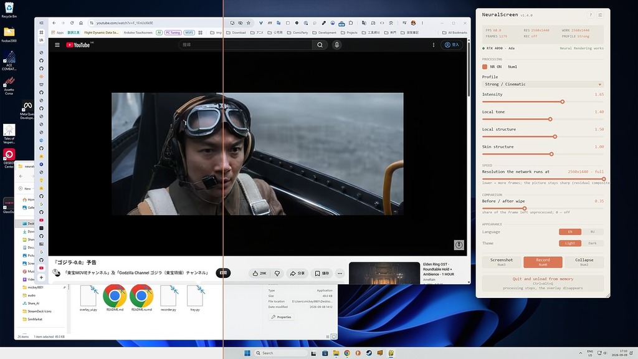Expand the Projects bookmarks folder
Viewport: 638px width, 359px height.
pyautogui.click(x=349, y=32)
